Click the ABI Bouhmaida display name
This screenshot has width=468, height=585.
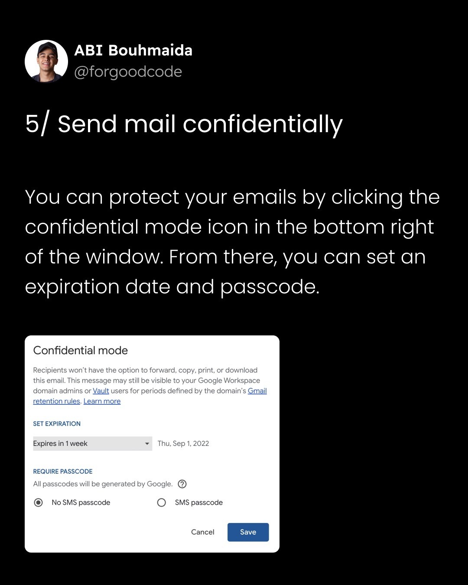[133, 50]
